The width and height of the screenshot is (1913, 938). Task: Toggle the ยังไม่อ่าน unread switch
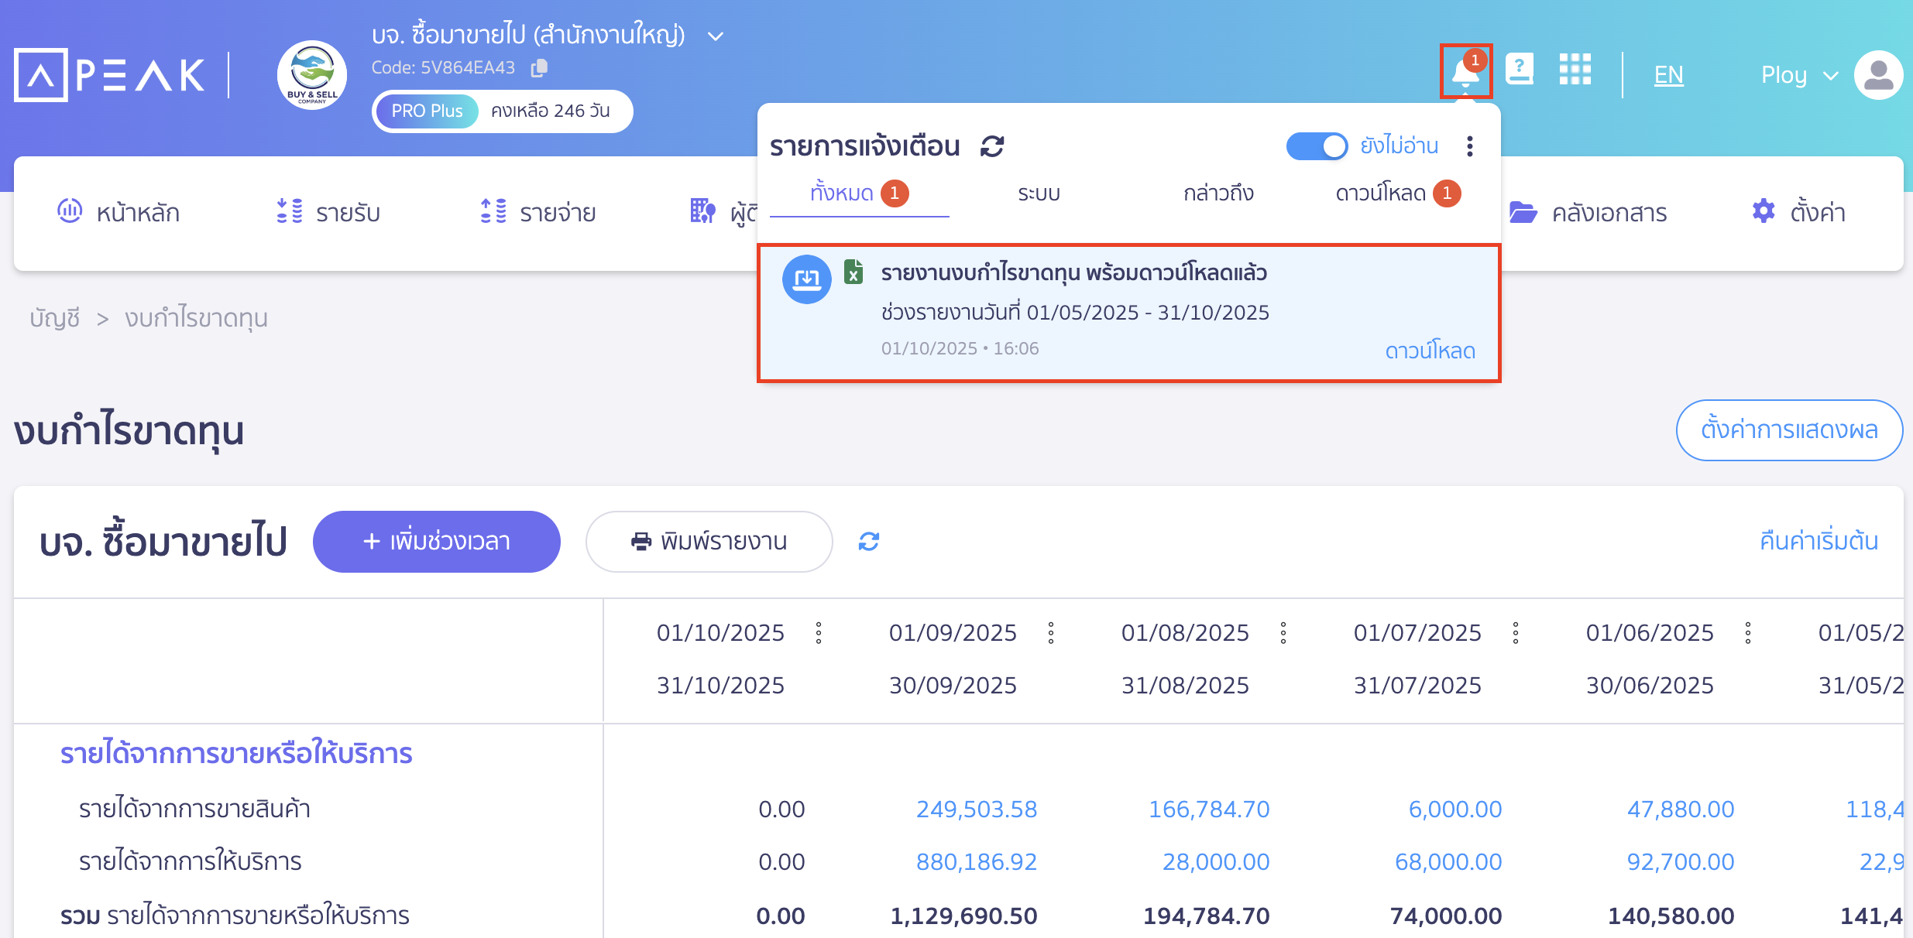click(1317, 145)
